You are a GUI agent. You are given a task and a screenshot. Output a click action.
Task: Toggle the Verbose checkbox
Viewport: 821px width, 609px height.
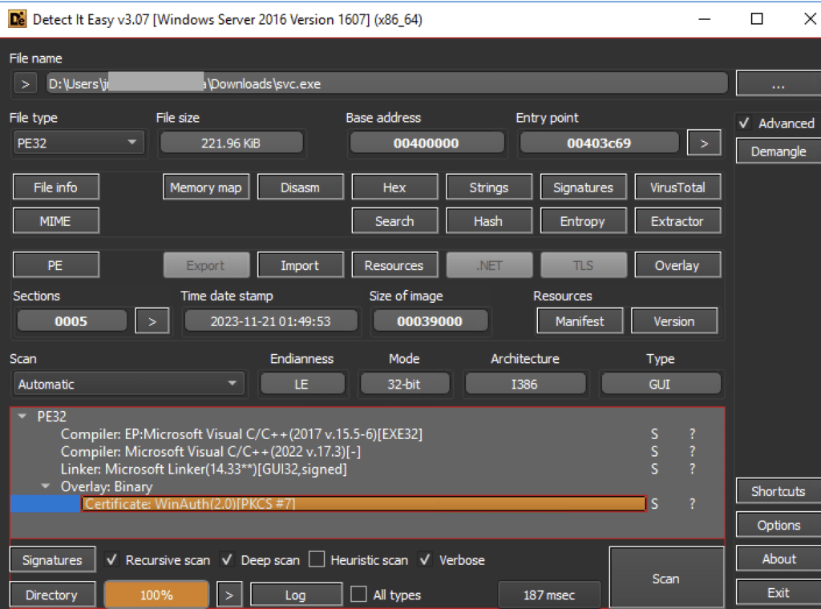click(x=425, y=560)
